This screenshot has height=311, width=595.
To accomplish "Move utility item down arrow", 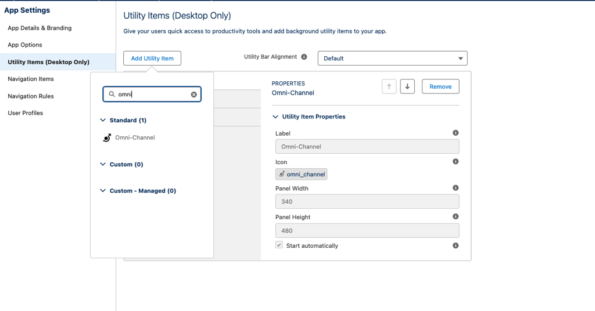I will pyautogui.click(x=407, y=86).
